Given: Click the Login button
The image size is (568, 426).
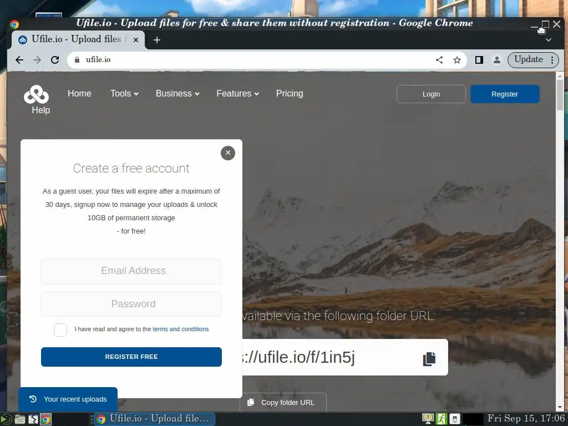Looking at the screenshot, I should click(x=431, y=94).
